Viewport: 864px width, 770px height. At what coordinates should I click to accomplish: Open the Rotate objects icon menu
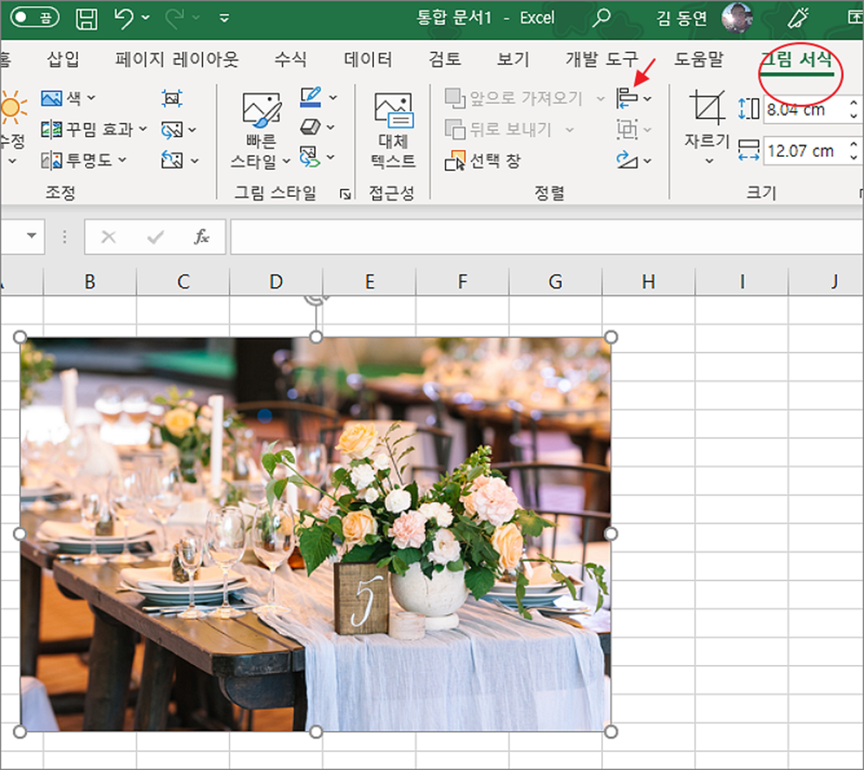[x=633, y=160]
